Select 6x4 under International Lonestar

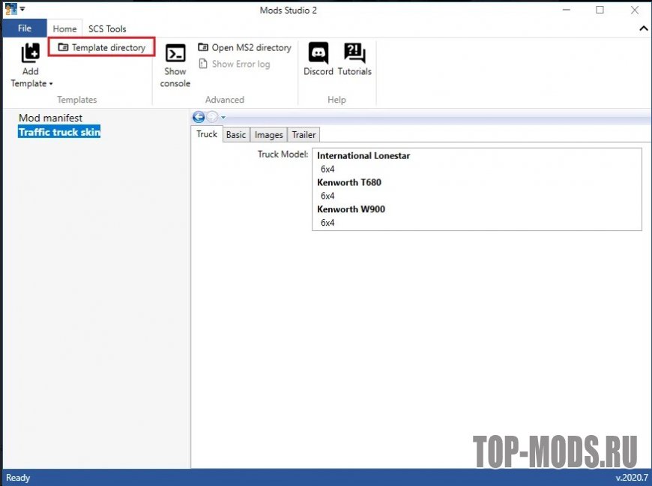pos(327,169)
